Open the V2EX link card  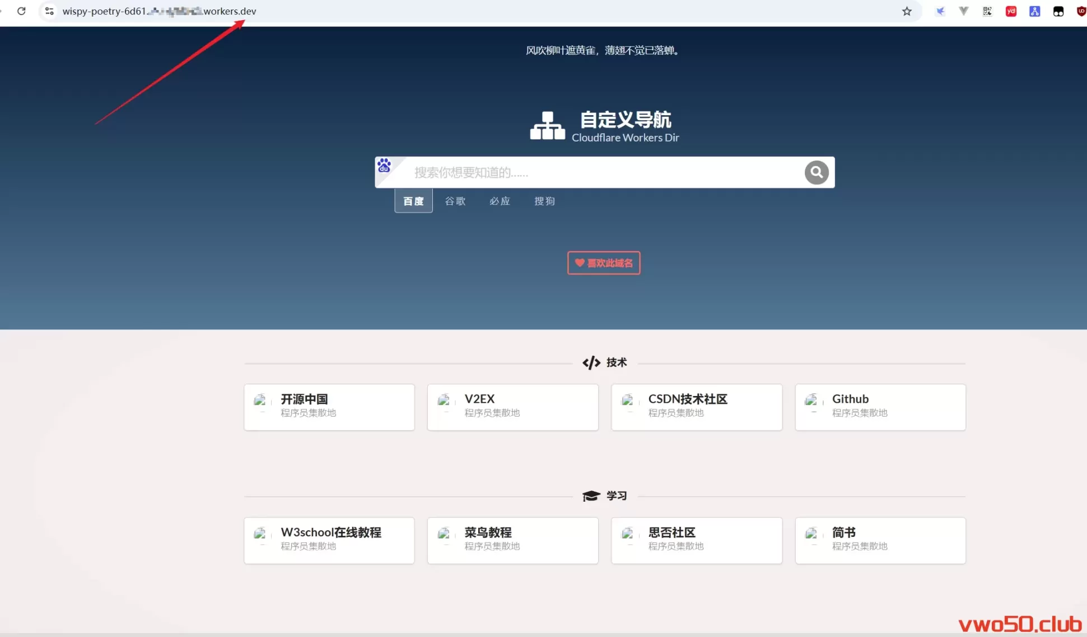(x=512, y=407)
